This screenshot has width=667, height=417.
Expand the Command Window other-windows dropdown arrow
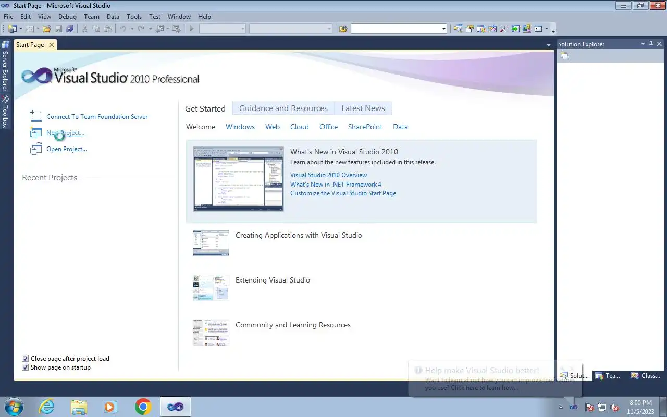pyautogui.click(x=547, y=29)
